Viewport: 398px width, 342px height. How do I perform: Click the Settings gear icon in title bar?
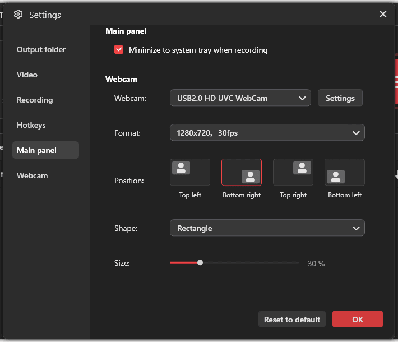tap(18, 14)
